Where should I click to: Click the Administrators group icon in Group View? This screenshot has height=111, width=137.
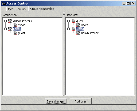[10, 21]
